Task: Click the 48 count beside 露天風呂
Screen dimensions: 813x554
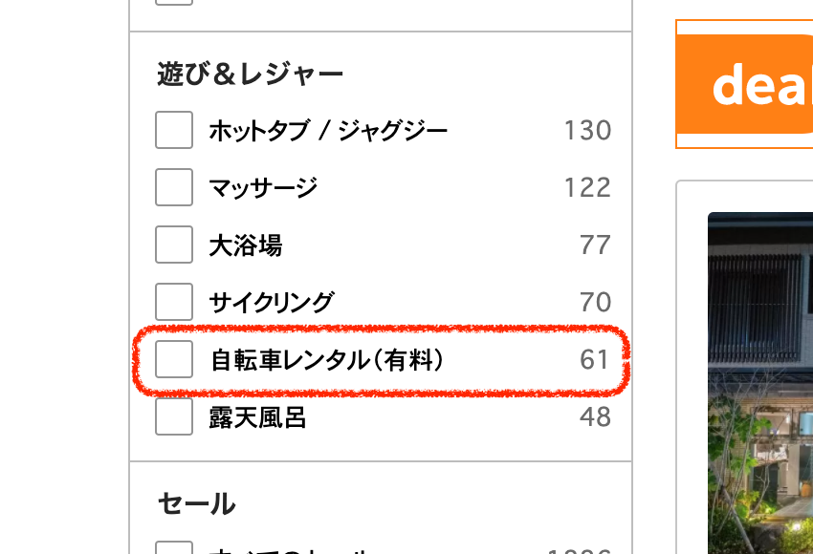Action: click(x=595, y=417)
